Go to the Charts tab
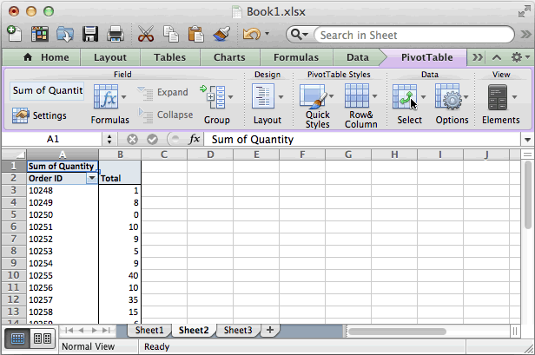This screenshot has width=535, height=355. (x=229, y=57)
